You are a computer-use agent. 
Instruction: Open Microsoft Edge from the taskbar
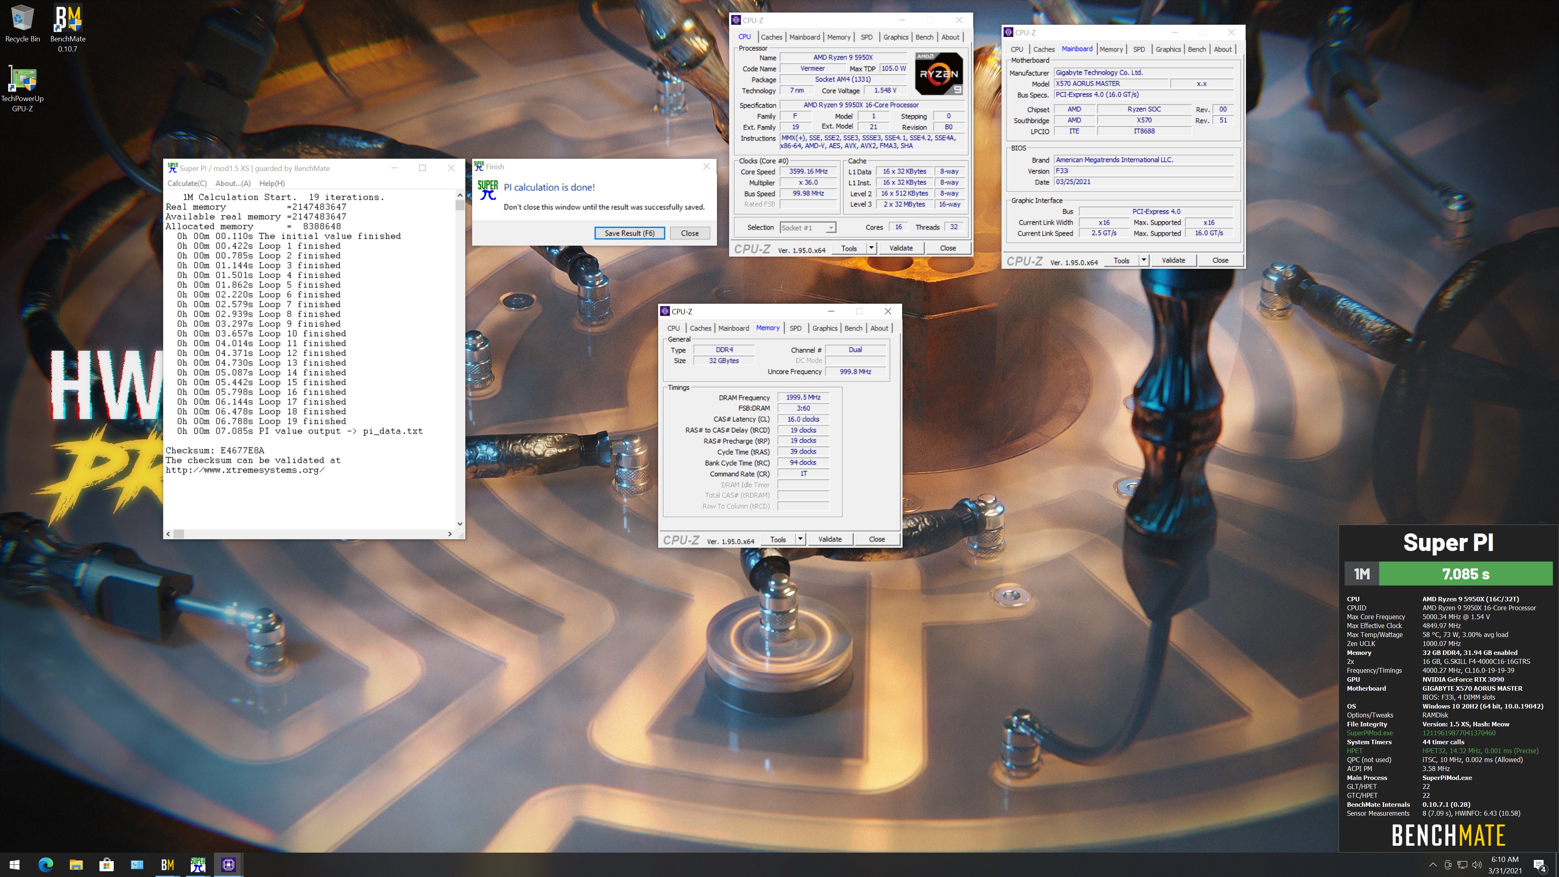pos(45,864)
